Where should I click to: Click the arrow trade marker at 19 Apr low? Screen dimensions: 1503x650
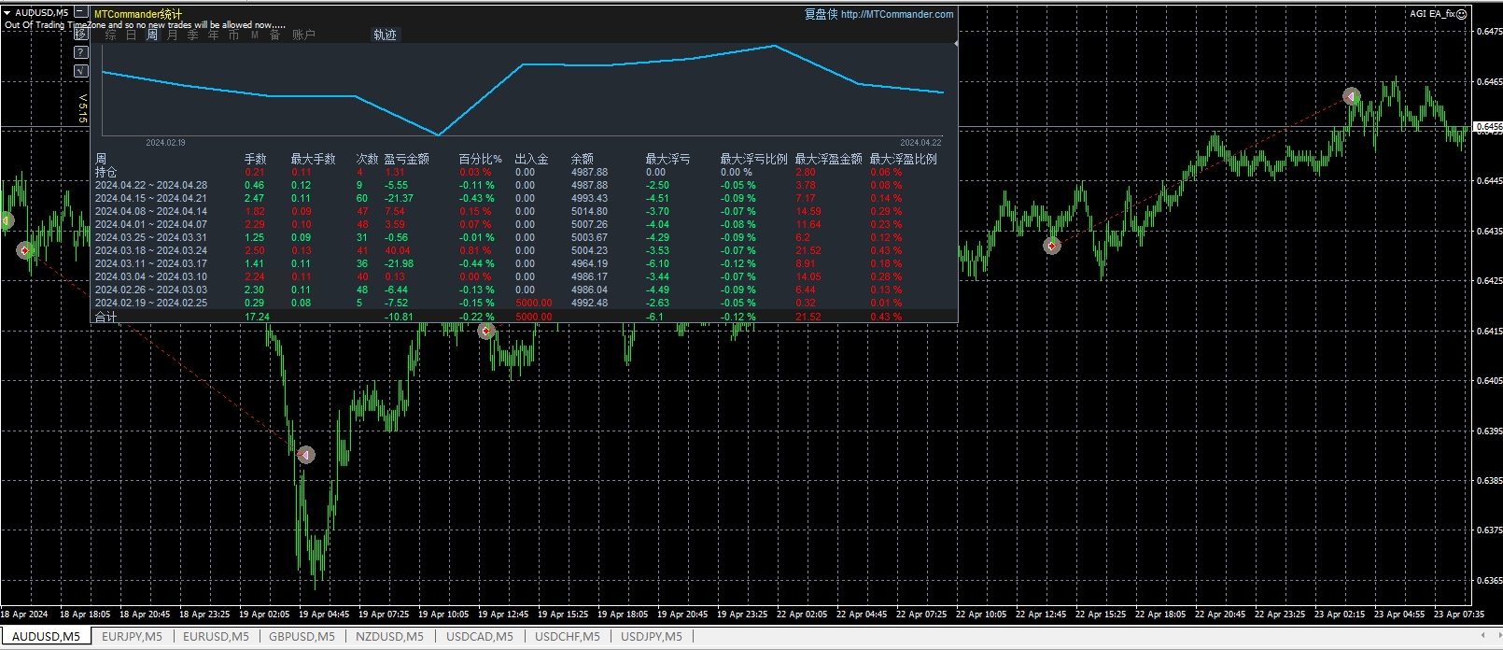click(x=305, y=455)
